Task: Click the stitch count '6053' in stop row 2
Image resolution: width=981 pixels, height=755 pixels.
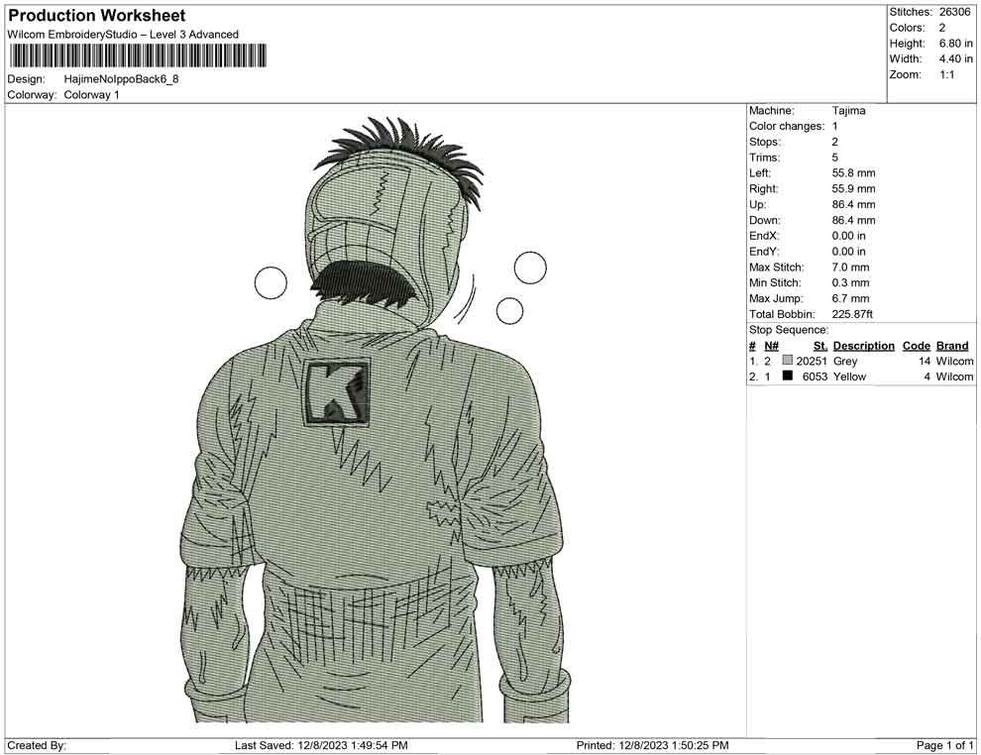Action: tap(815, 377)
